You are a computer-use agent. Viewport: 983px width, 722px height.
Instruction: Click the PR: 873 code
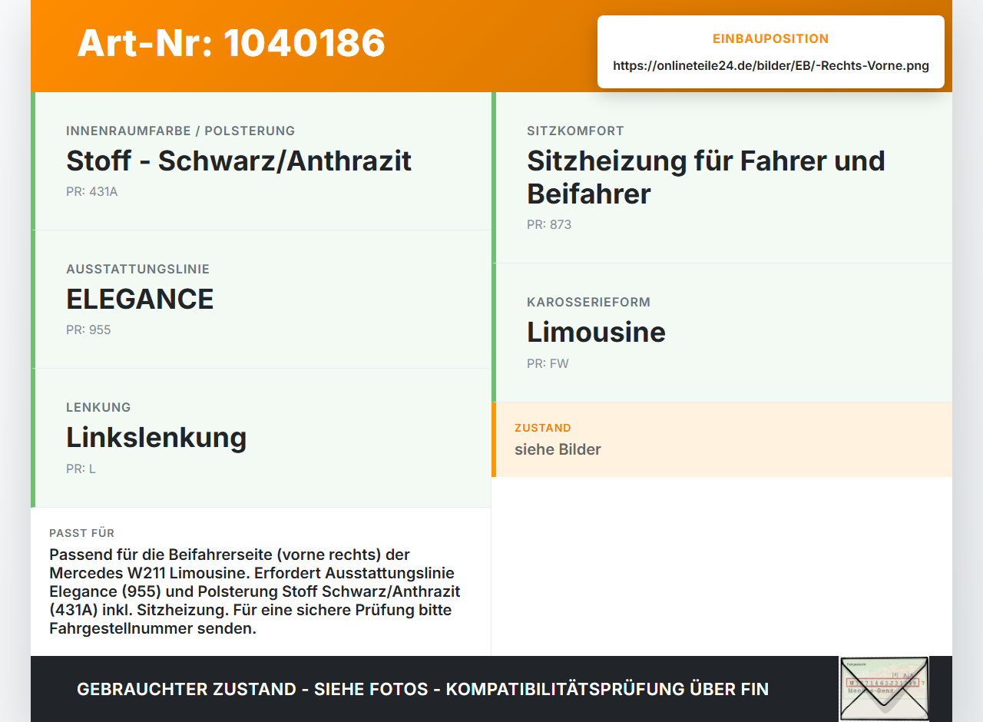click(549, 224)
